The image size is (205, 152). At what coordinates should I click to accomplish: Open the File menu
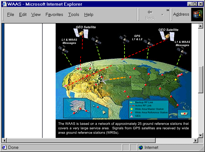10,15
